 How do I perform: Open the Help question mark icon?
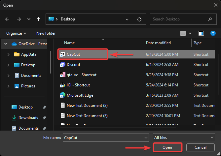tap(213, 33)
